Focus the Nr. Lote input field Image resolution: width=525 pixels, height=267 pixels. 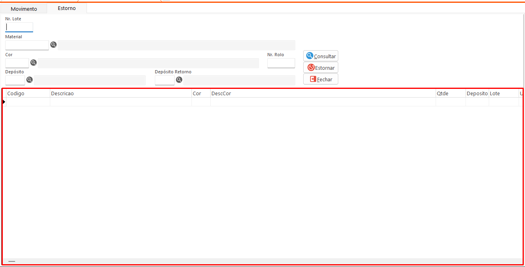[x=19, y=27]
